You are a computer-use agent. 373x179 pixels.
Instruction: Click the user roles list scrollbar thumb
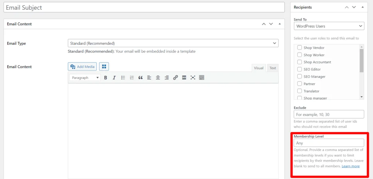pyautogui.click(x=362, y=61)
